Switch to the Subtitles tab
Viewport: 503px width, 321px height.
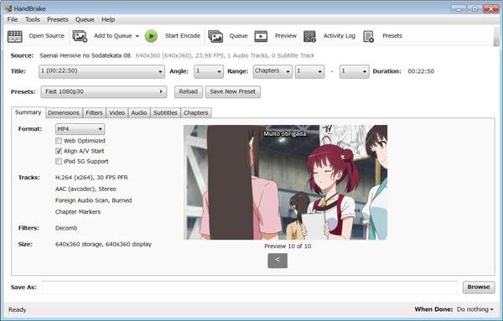point(165,113)
